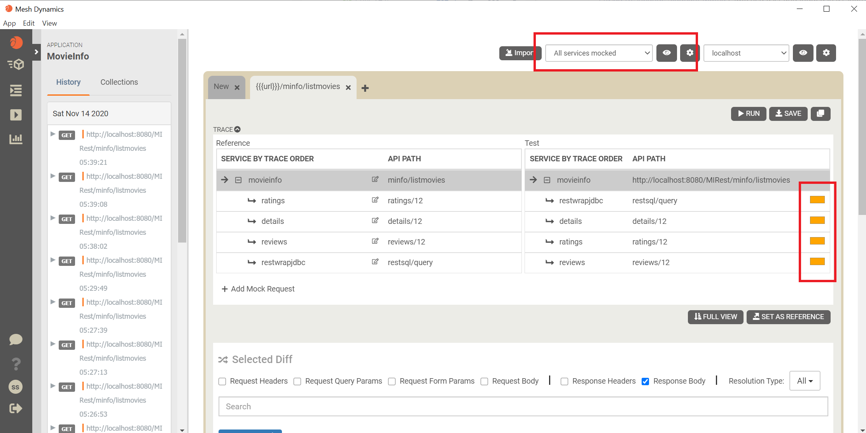This screenshot has width=866, height=433.
Task: Open the View menu
Action: click(49, 23)
